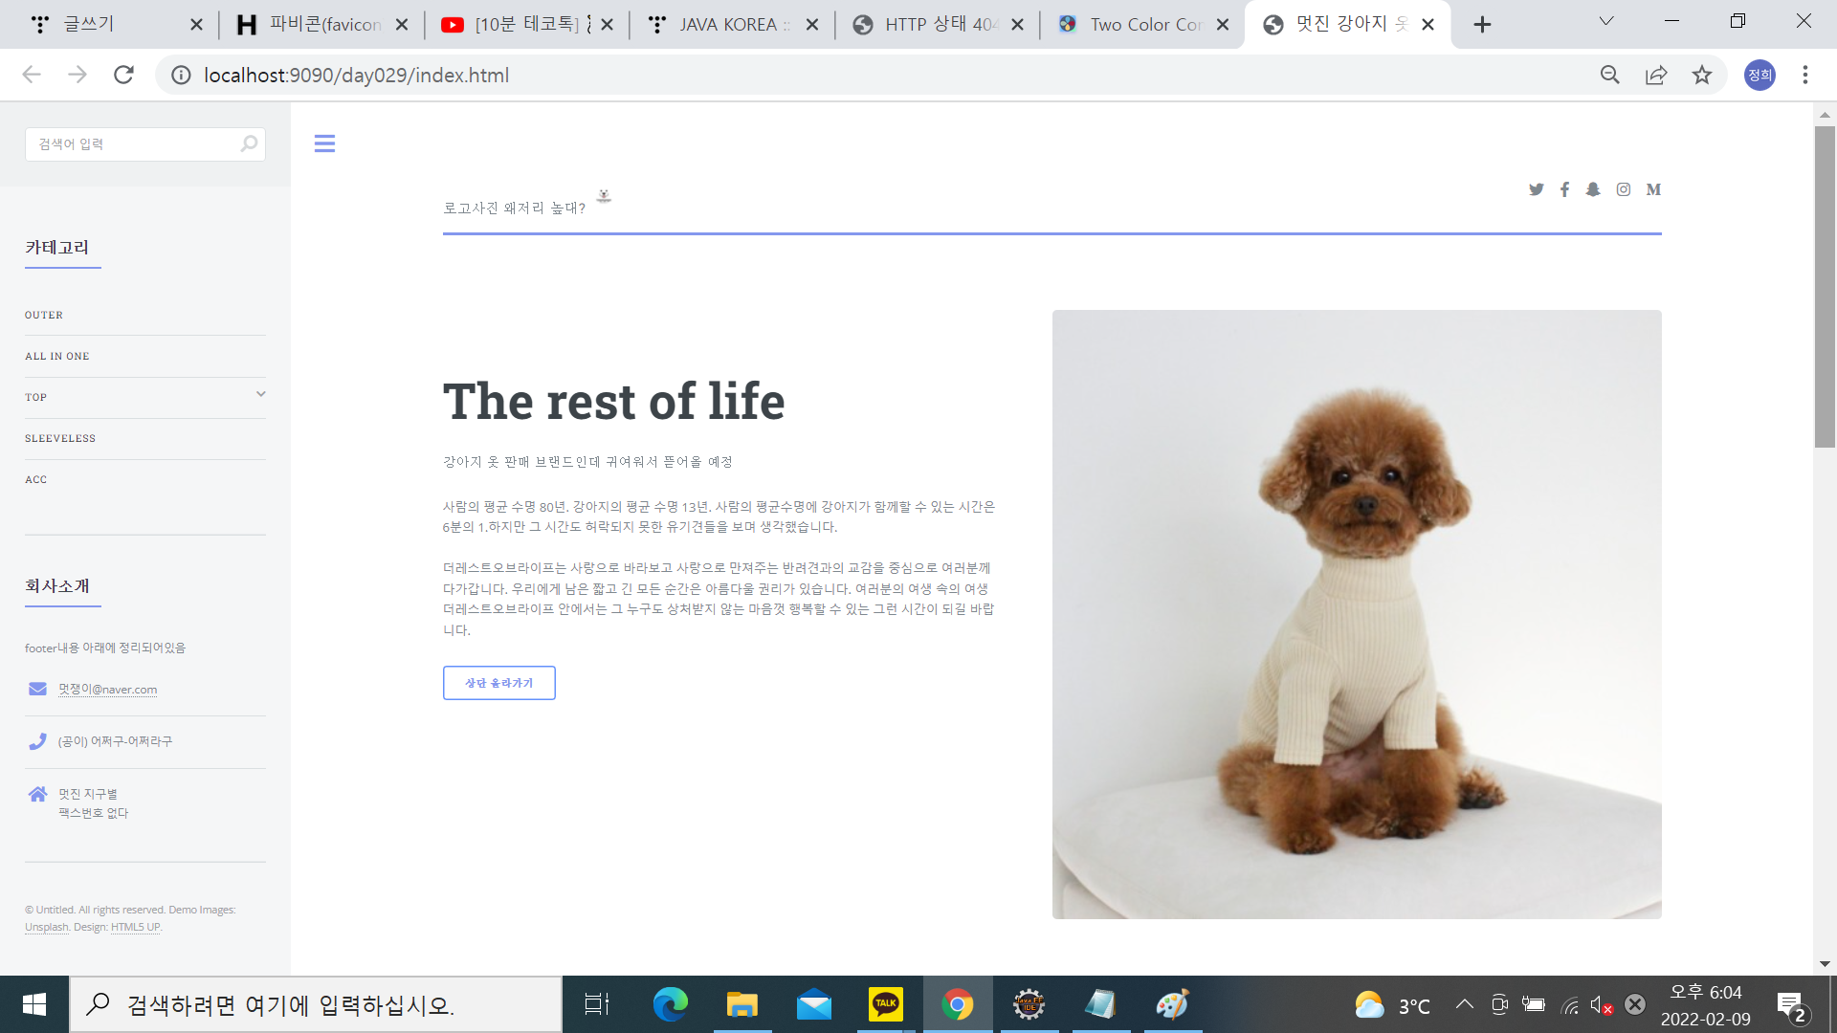Switch to the JAVA KOREA tab
1837x1033 pixels.
[727, 25]
